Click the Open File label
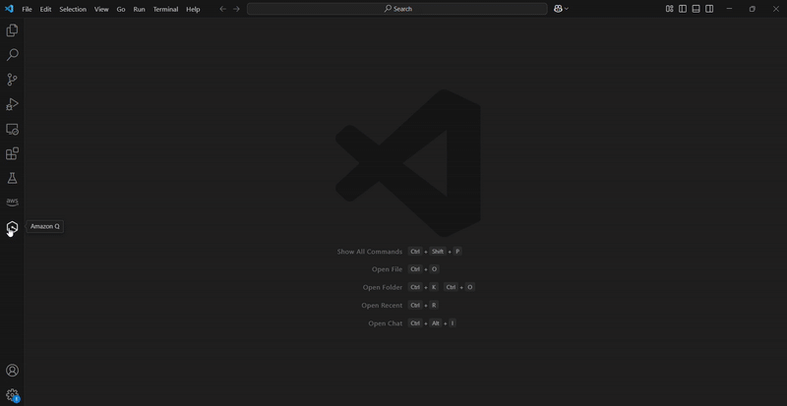787x406 pixels. [x=387, y=269]
